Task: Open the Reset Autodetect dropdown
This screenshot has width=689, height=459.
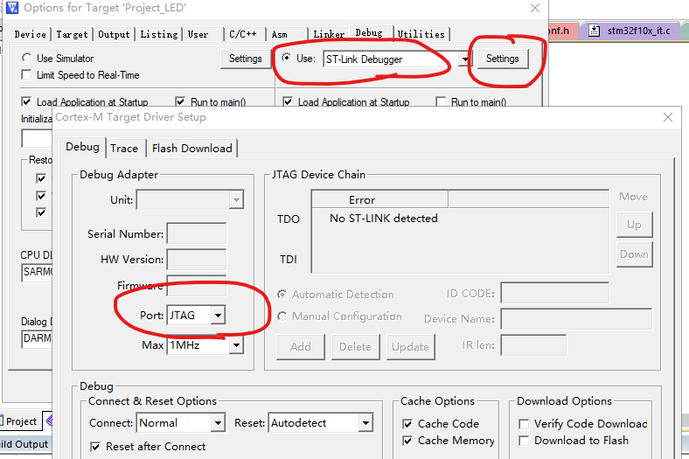Action: tap(365, 423)
